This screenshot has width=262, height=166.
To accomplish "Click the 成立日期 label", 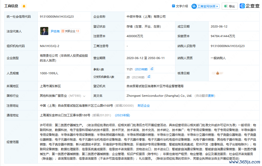I will click(x=183, y=26).
